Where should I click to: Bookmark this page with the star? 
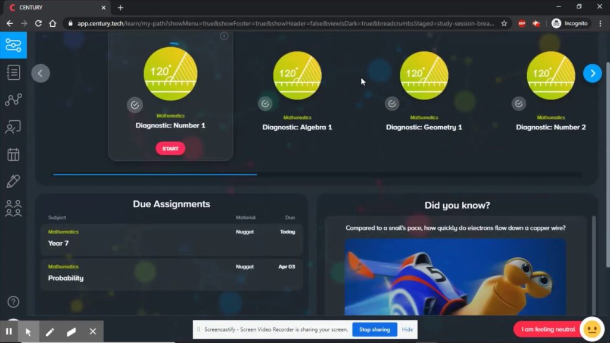click(504, 23)
